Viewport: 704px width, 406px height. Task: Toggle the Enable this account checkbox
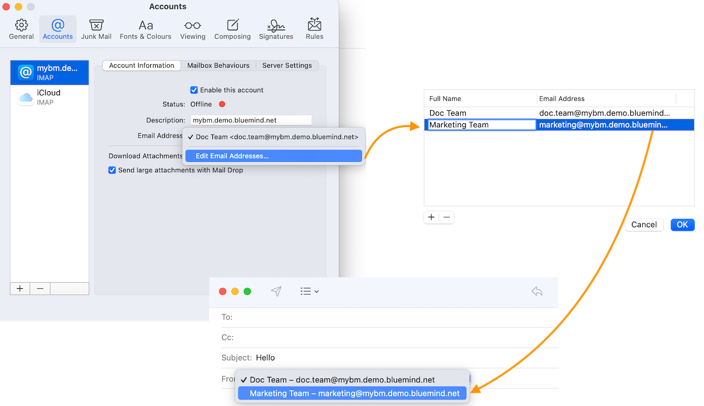194,90
